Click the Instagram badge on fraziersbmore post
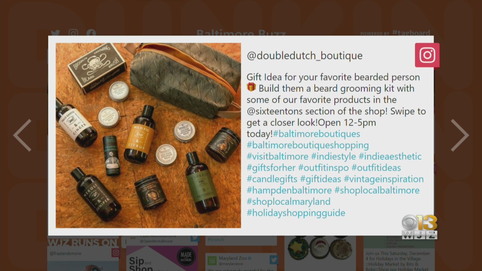Viewport: 482px width, 271px height. pos(116,253)
